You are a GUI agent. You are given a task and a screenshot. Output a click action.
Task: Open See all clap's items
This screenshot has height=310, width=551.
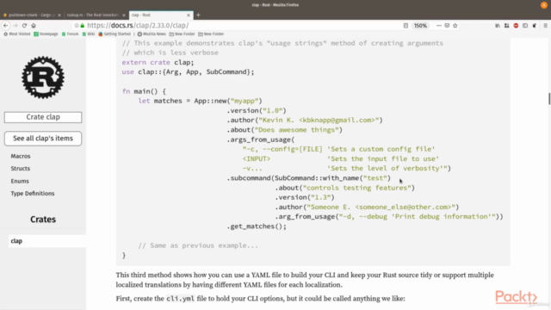click(43, 139)
